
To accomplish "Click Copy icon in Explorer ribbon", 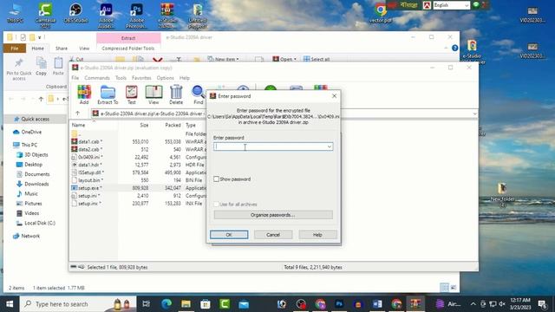I will pos(41,66).
